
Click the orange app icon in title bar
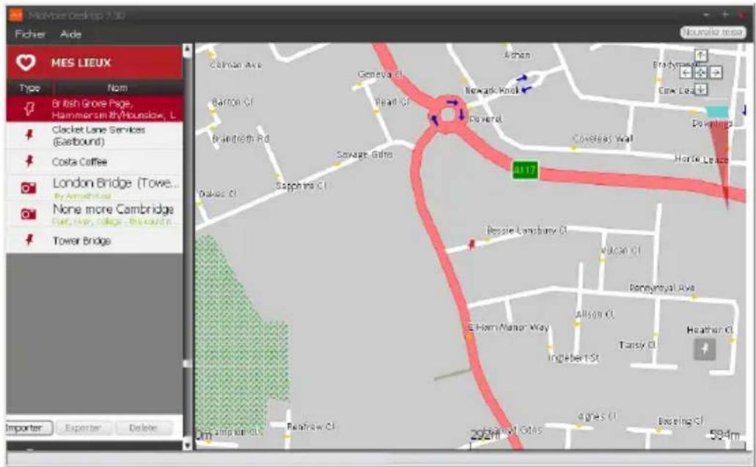[x=16, y=15]
